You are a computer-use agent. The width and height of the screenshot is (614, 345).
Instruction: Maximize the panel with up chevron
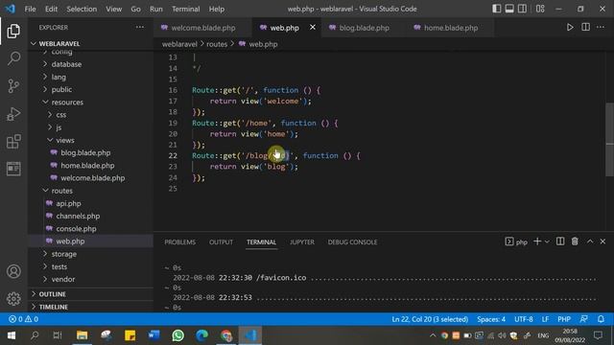[x=590, y=241]
